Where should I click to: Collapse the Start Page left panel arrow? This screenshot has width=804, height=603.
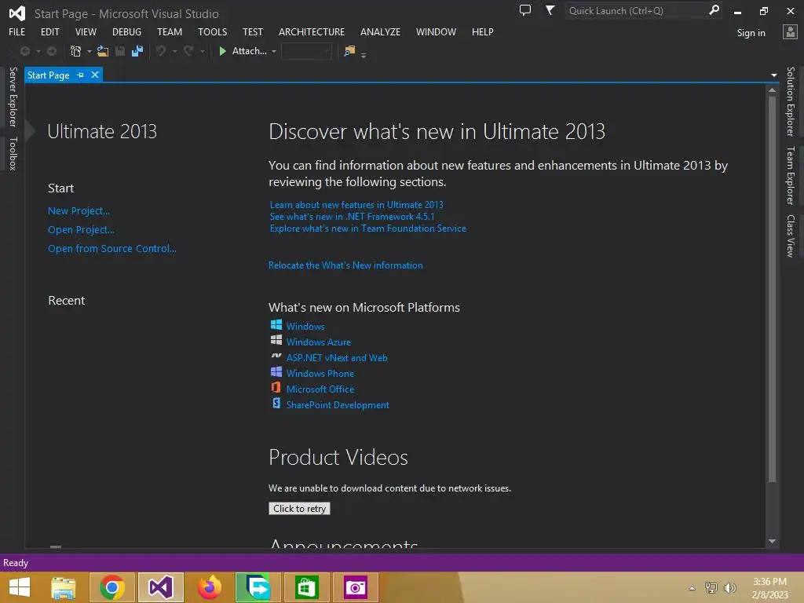pyautogui.click(x=31, y=131)
